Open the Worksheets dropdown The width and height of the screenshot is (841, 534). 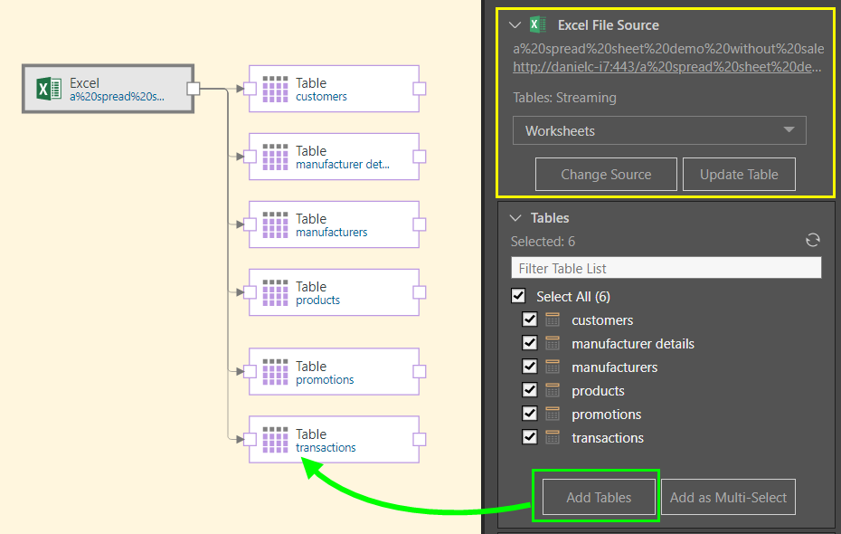point(659,130)
